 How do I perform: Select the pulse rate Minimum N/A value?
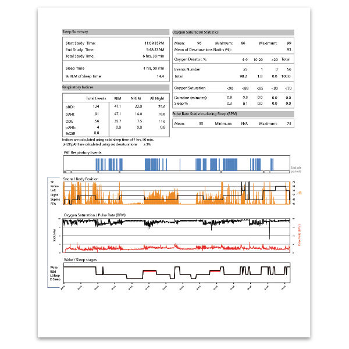pos(244,123)
